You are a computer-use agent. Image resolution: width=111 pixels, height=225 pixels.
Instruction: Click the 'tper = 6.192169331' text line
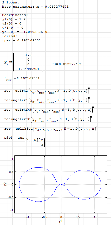tap(22, 40)
